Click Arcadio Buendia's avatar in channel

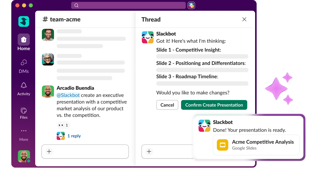pos(48,91)
